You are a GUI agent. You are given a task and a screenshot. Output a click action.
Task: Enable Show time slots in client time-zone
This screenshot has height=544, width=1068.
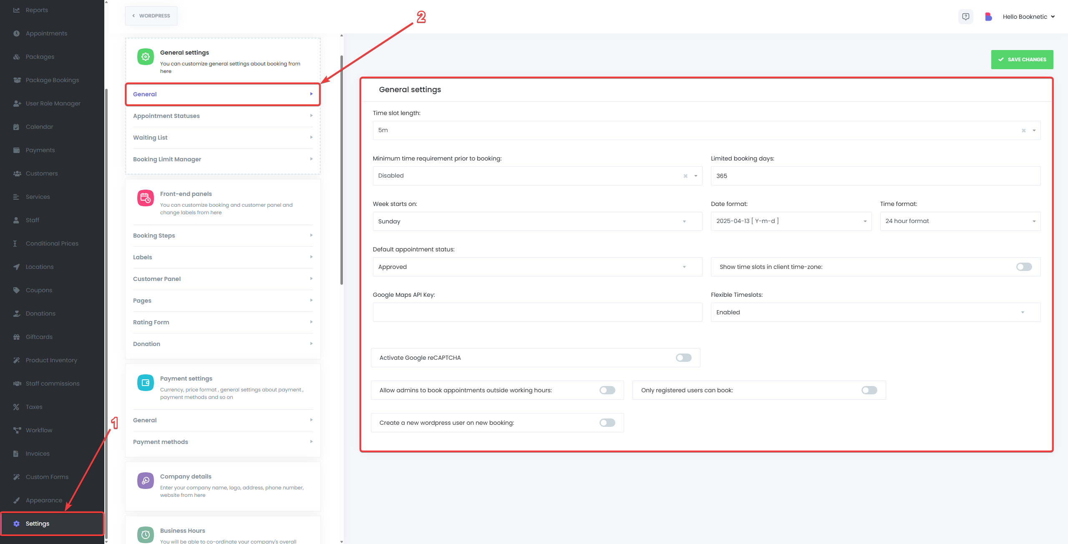click(1024, 267)
